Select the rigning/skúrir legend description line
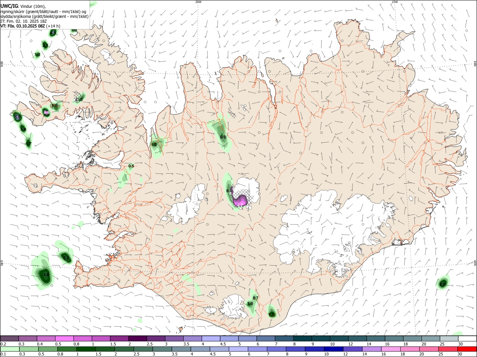477x357 pixels. (43, 11)
